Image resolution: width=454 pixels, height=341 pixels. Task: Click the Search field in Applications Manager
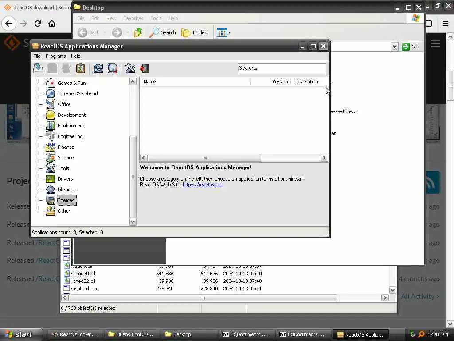[282, 68]
